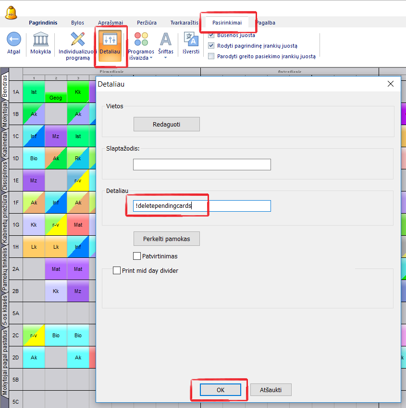Select the purple Mz card in row 1E
Image resolution: width=406 pixels, height=408 pixels.
pyautogui.click(x=34, y=180)
